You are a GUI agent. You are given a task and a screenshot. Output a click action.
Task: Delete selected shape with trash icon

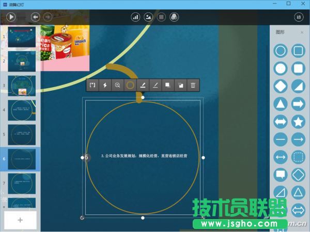pyautogui.click(x=192, y=85)
